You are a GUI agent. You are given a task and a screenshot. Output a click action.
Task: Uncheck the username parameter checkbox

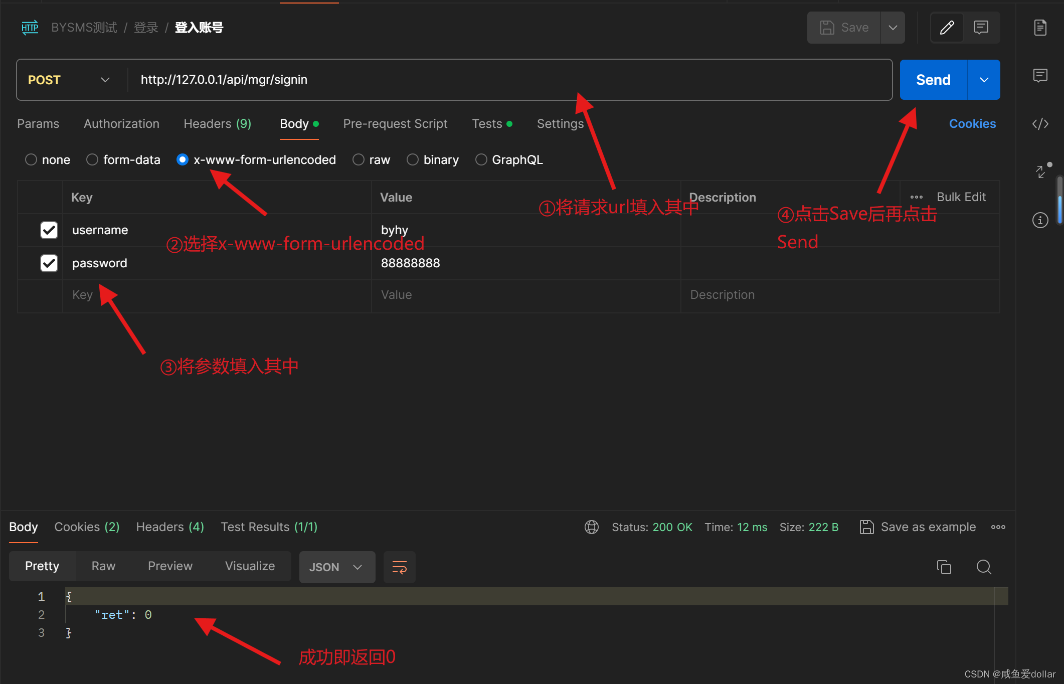49,230
